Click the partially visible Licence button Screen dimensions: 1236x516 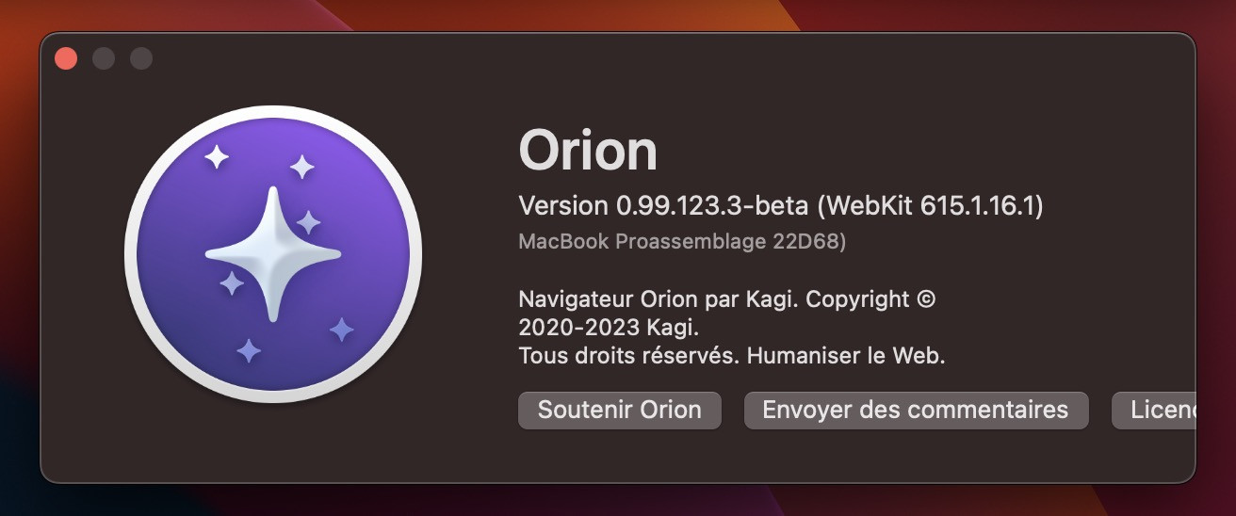pos(1154,411)
